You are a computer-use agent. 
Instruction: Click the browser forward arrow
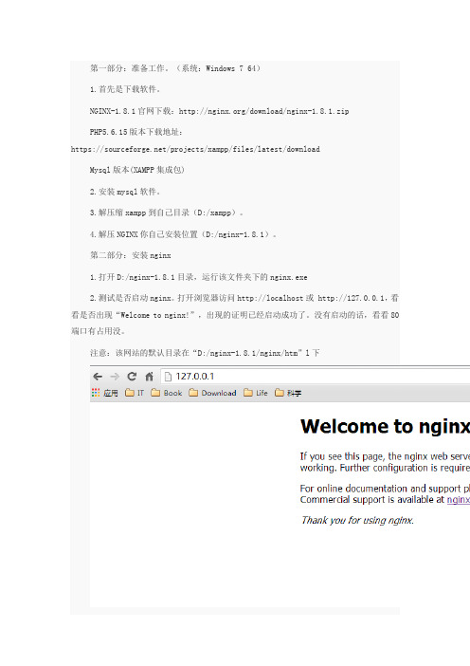click(x=115, y=377)
